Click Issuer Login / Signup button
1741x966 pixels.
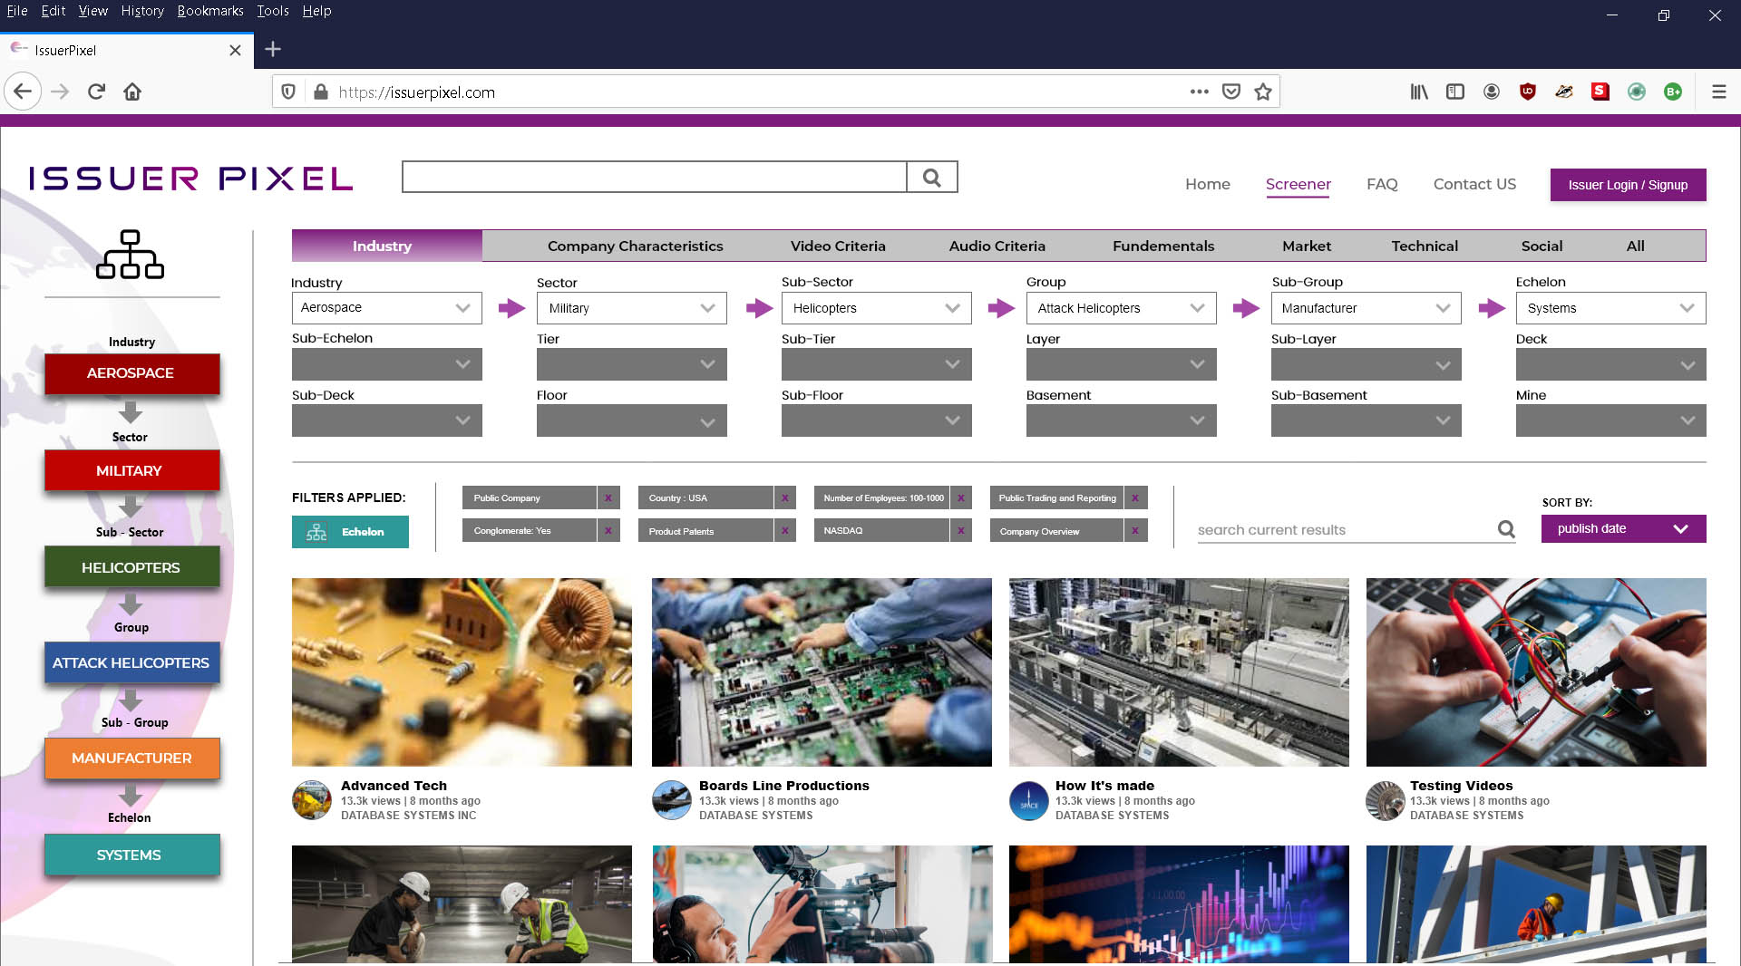(1629, 185)
